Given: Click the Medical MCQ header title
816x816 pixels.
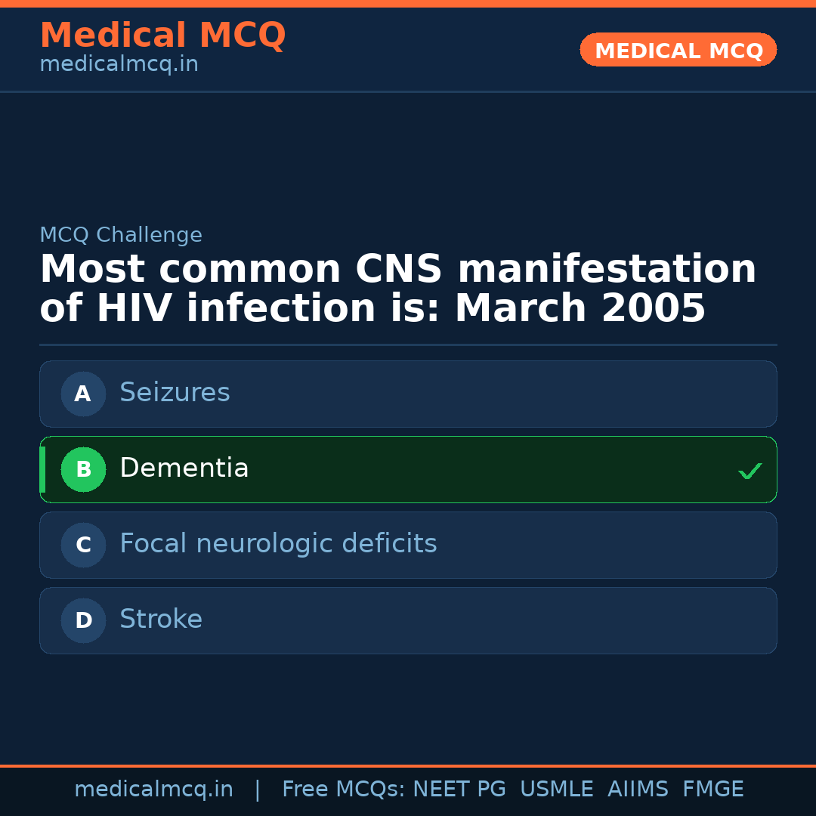Looking at the screenshot, I should tap(162, 36).
